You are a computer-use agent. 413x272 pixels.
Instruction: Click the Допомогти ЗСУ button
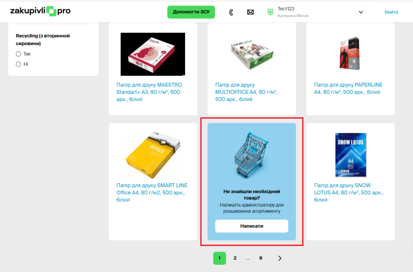tap(191, 12)
